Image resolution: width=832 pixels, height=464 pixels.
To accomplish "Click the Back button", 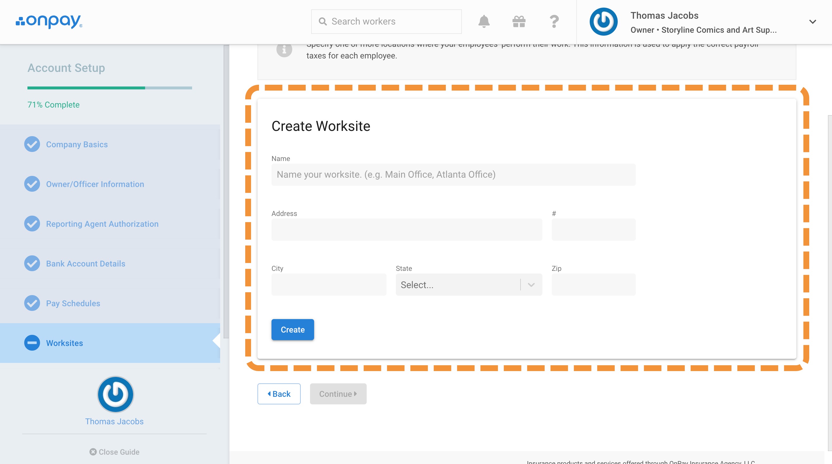I will pos(279,394).
